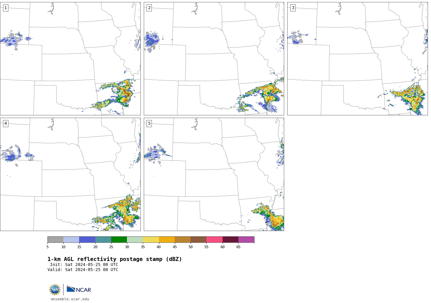
Task: Click the colorbar tick label '35'
Action: pos(143,247)
